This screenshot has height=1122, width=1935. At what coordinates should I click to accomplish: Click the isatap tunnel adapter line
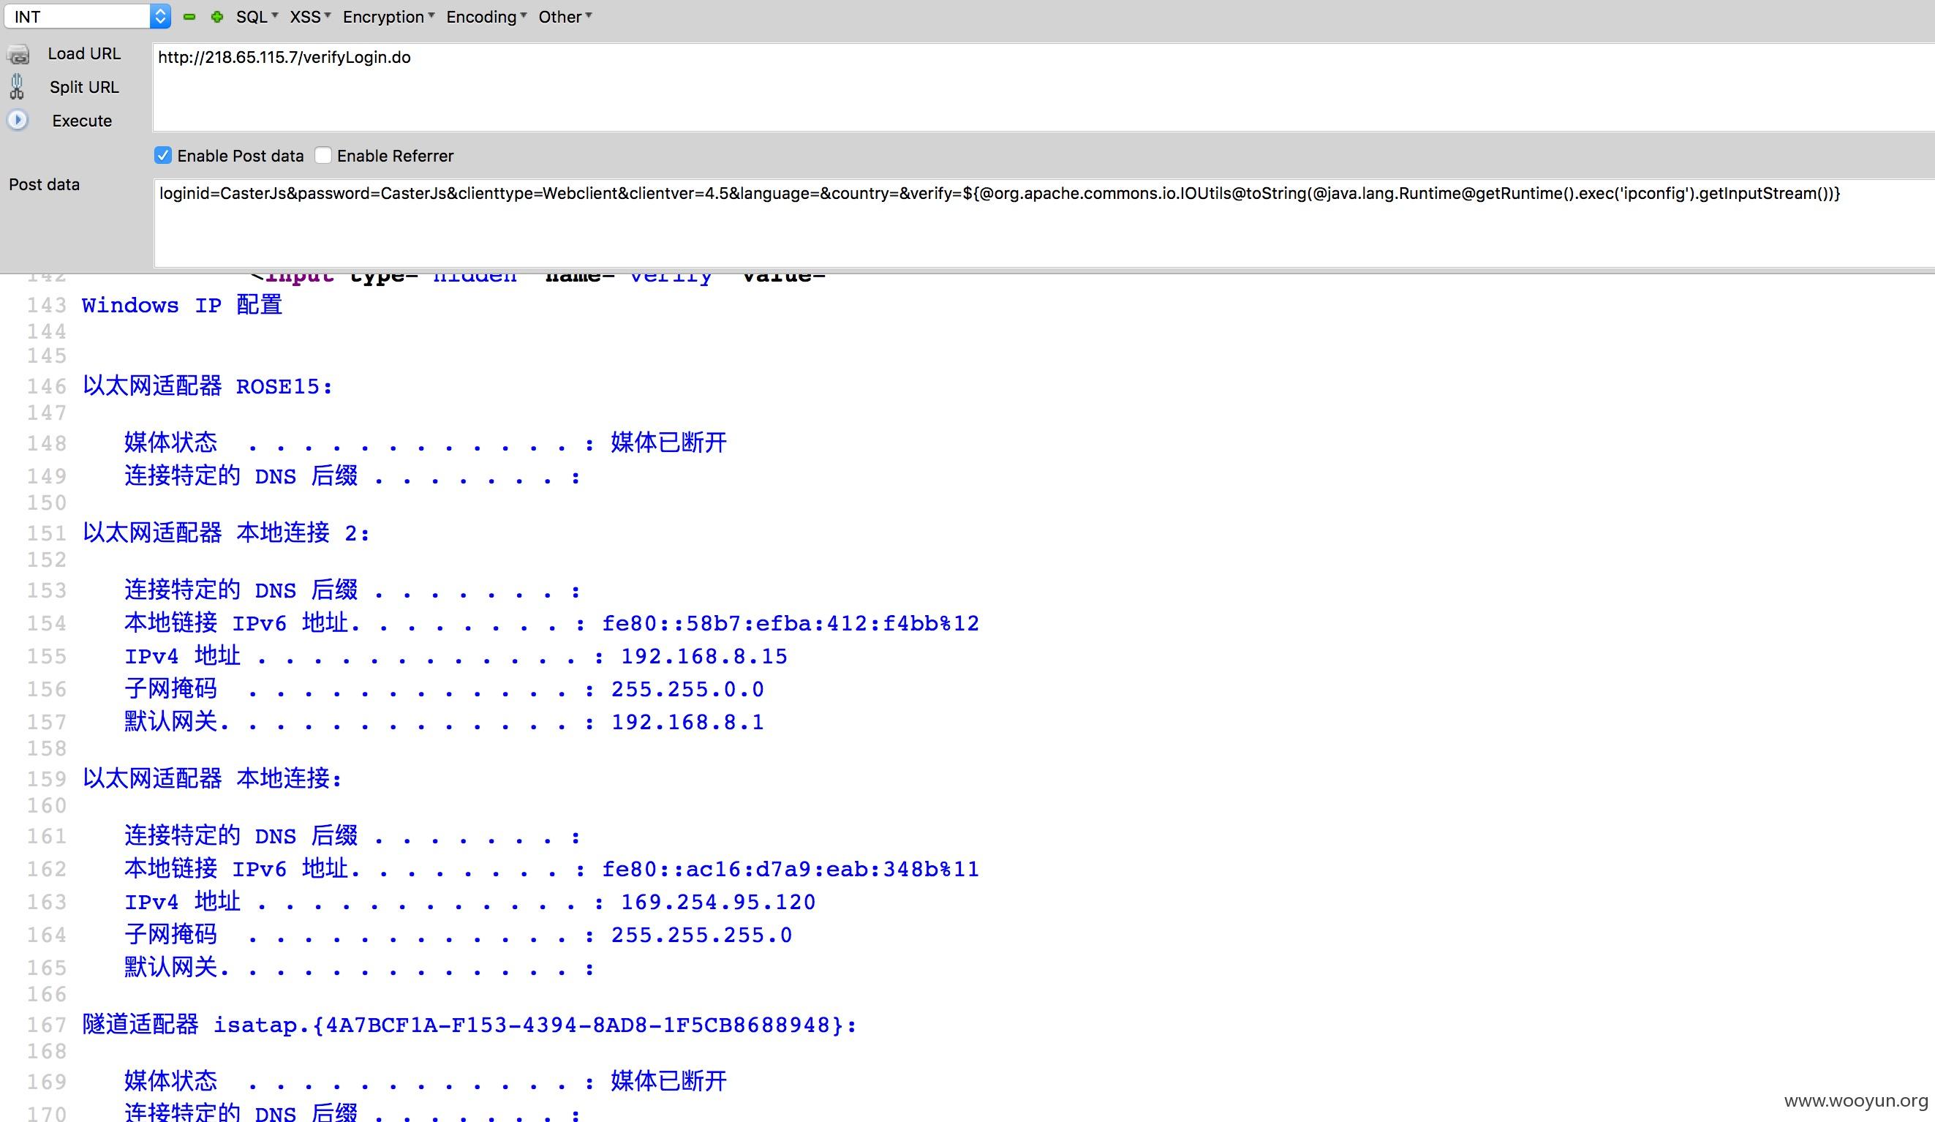point(470,1025)
